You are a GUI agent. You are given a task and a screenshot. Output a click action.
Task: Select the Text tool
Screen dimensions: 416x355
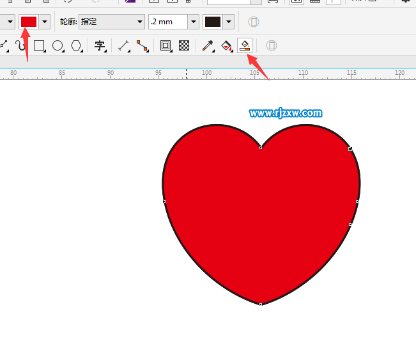tap(100, 45)
